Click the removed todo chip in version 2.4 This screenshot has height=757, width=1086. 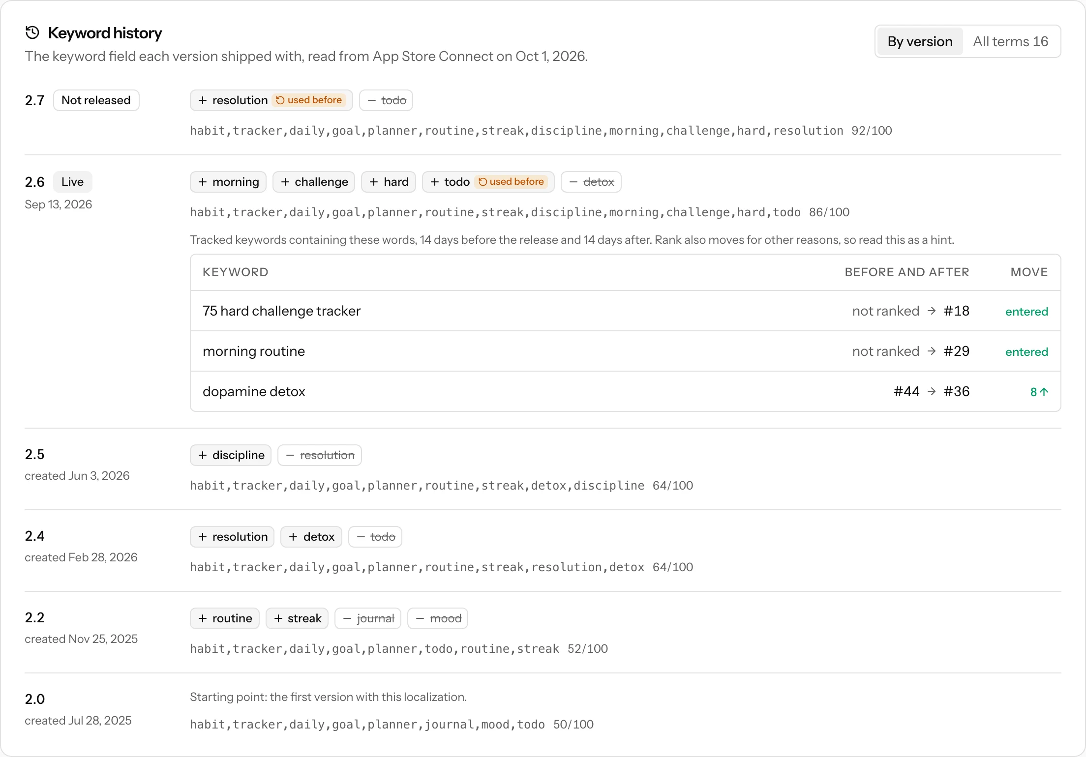point(375,537)
